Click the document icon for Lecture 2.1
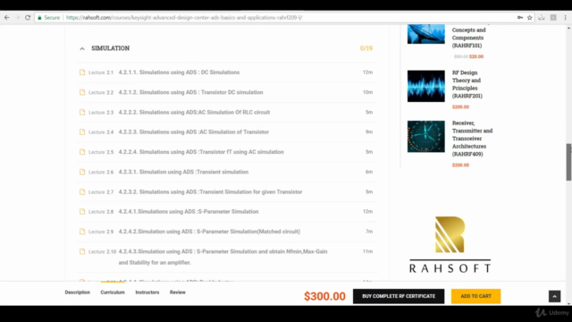This screenshot has width=572, height=322. [x=82, y=72]
